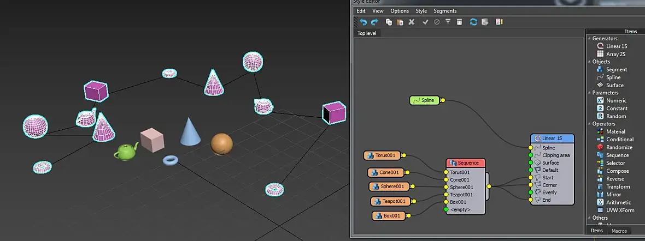Select the blue cone in the viewport
Screen dimensions: 645x241
pyautogui.click(x=190, y=131)
